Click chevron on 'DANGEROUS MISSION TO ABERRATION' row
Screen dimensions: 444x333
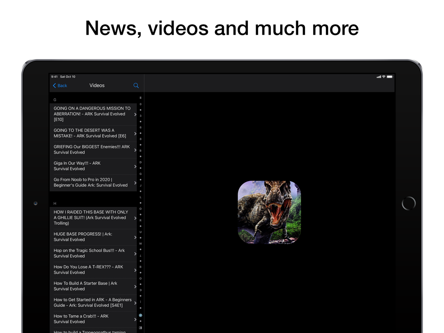135,115
